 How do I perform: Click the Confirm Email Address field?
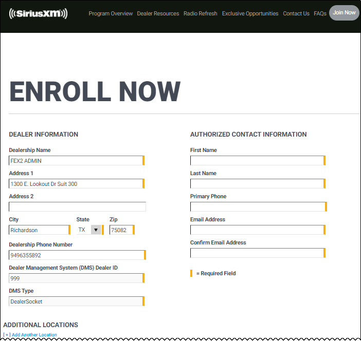tap(258, 253)
